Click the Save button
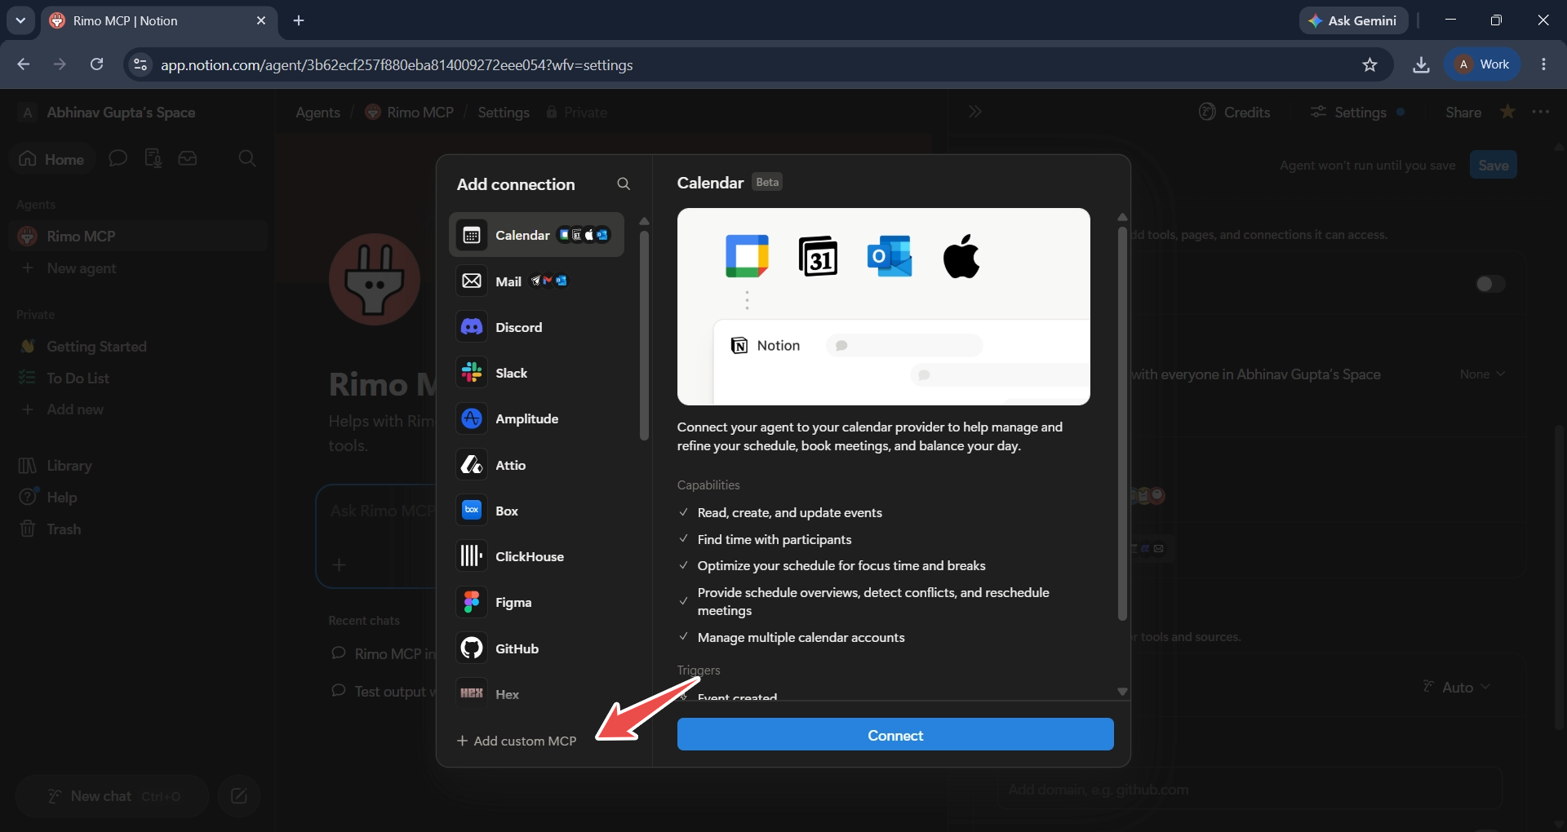1567x832 pixels. 1493,165
